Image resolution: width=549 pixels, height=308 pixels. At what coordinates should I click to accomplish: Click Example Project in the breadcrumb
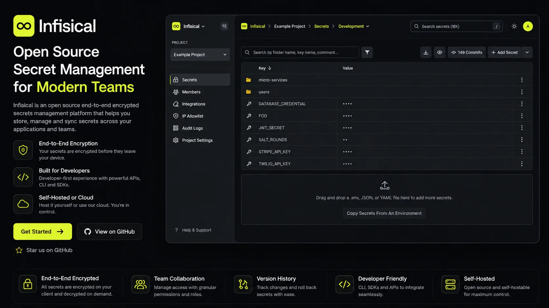point(290,26)
